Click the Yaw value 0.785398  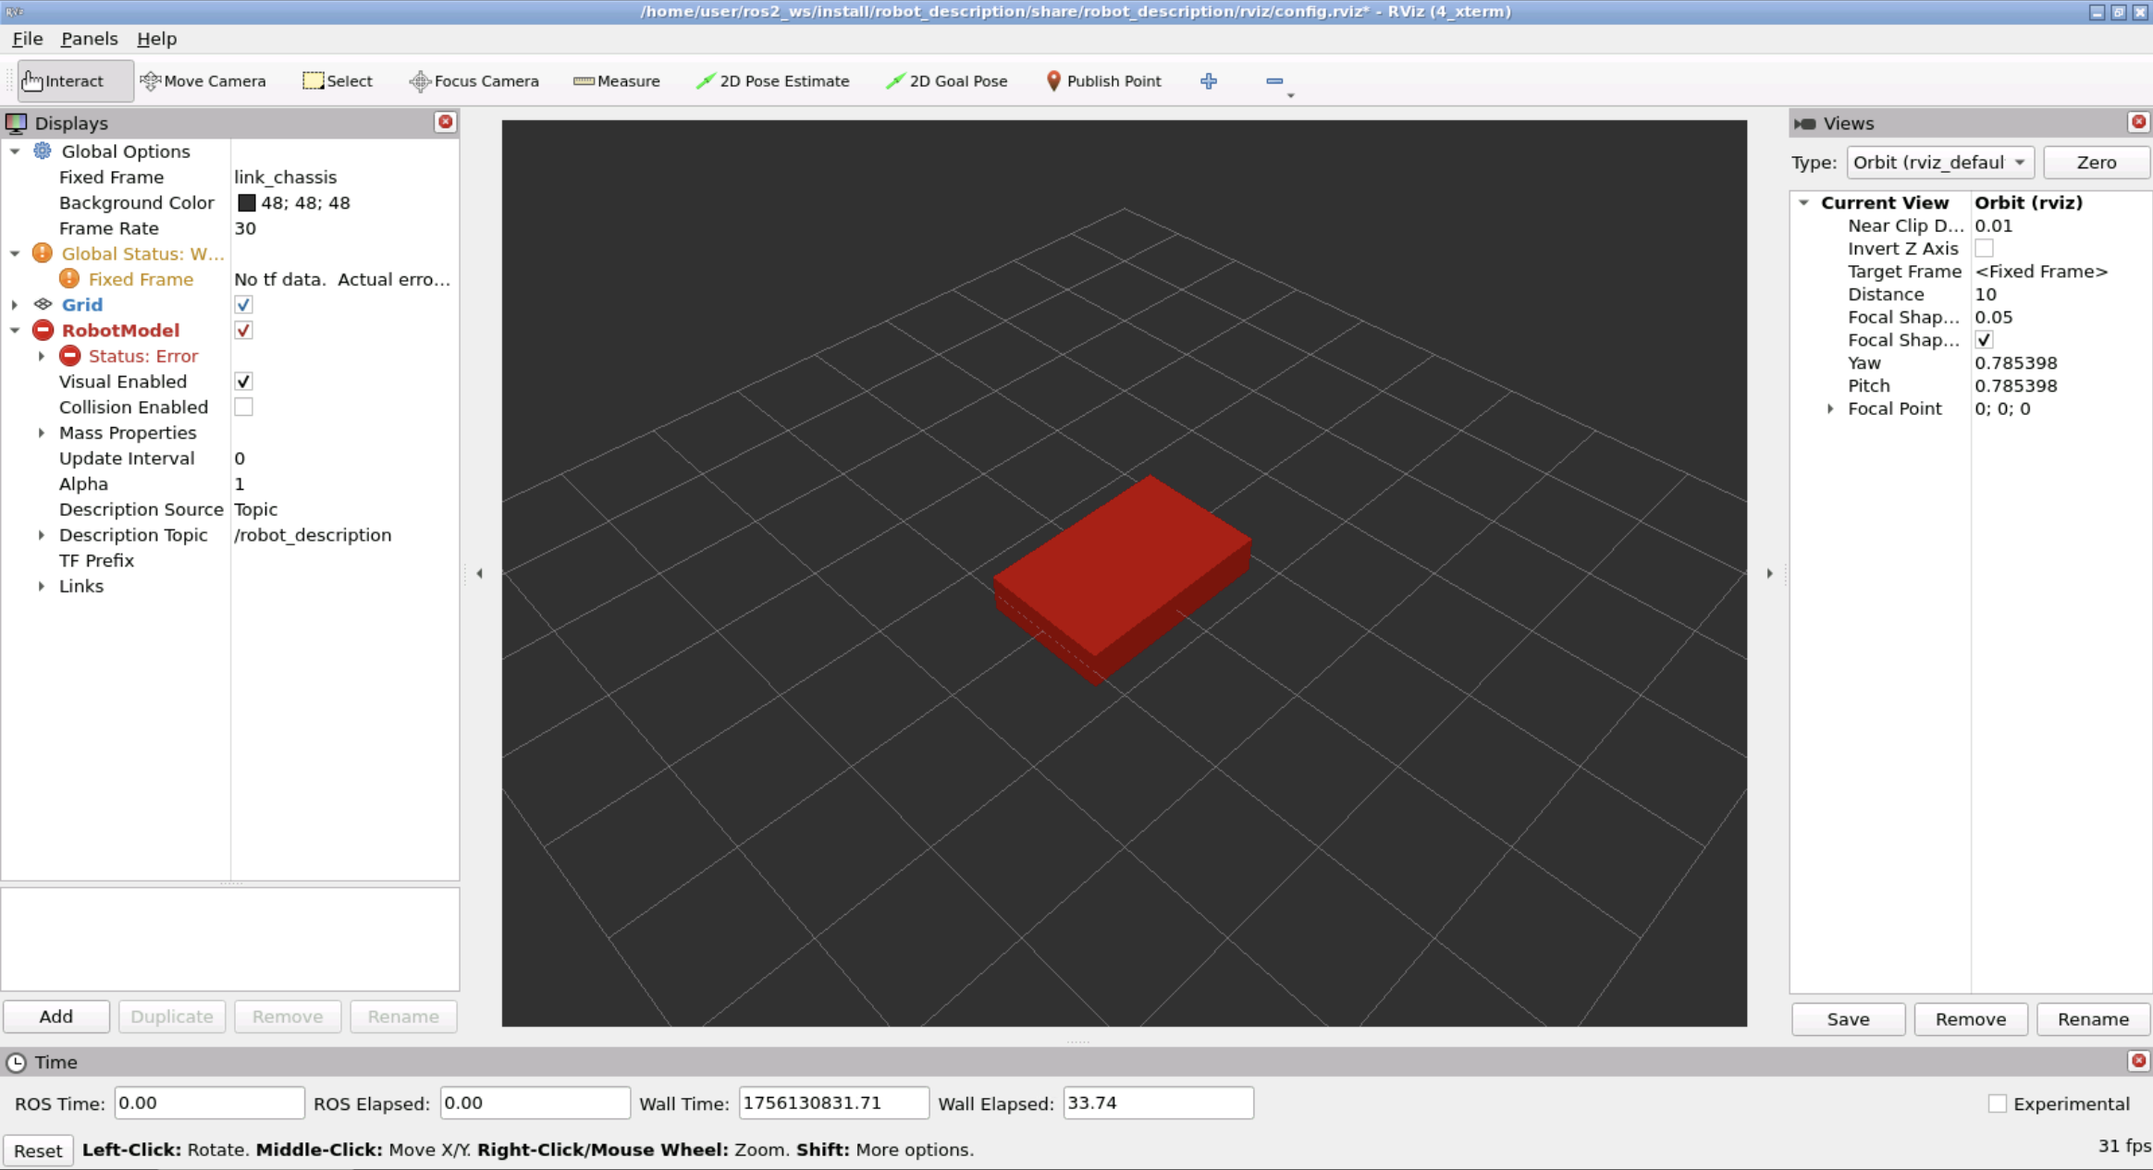click(2016, 363)
